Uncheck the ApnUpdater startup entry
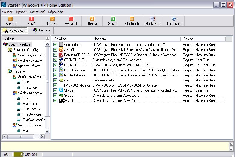Viewport: 235px width, 157px height. point(55,45)
